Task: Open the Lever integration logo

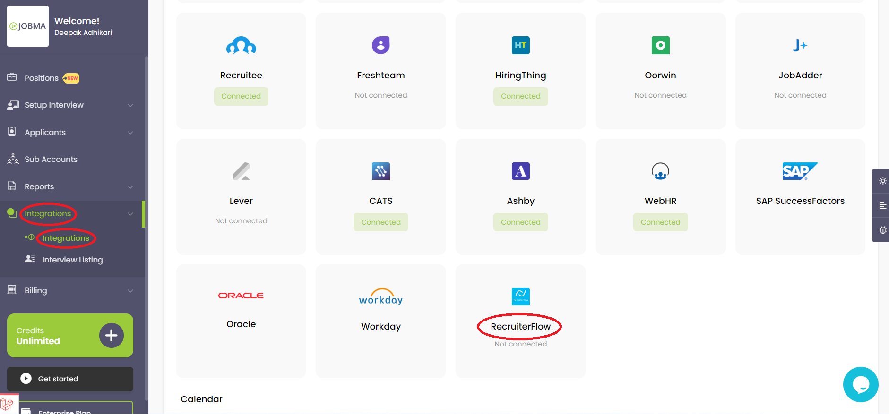Action: click(241, 171)
